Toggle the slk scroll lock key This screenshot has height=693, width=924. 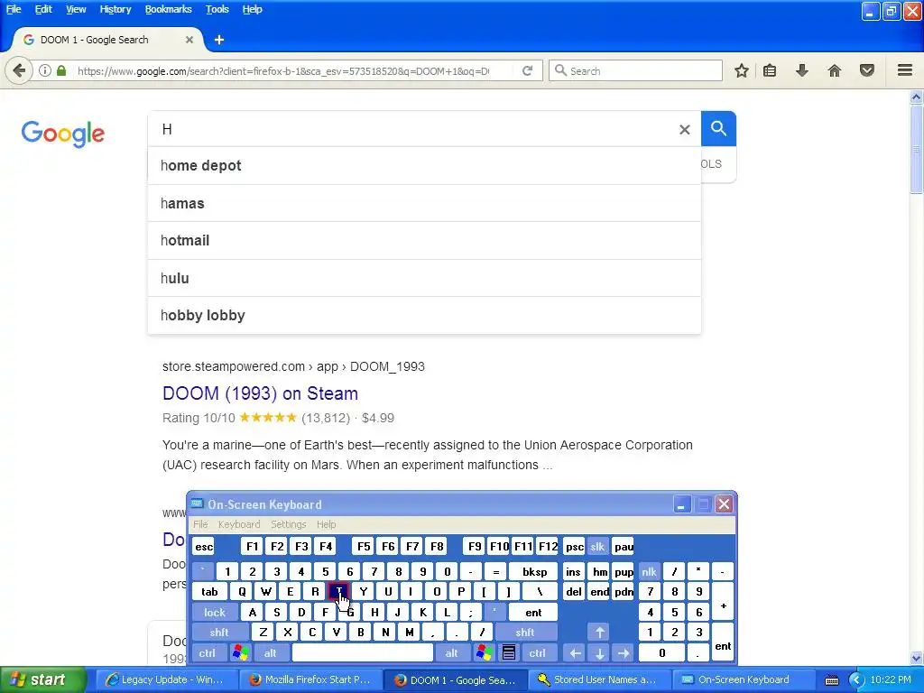pyautogui.click(x=597, y=546)
